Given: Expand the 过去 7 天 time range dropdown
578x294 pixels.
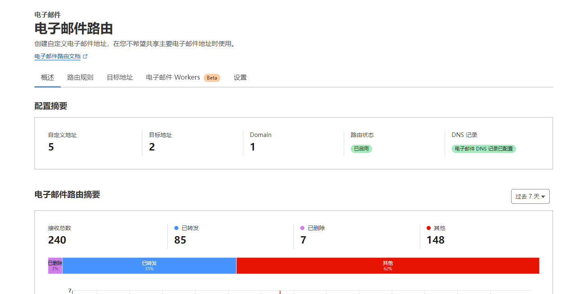Looking at the screenshot, I should 530,196.
